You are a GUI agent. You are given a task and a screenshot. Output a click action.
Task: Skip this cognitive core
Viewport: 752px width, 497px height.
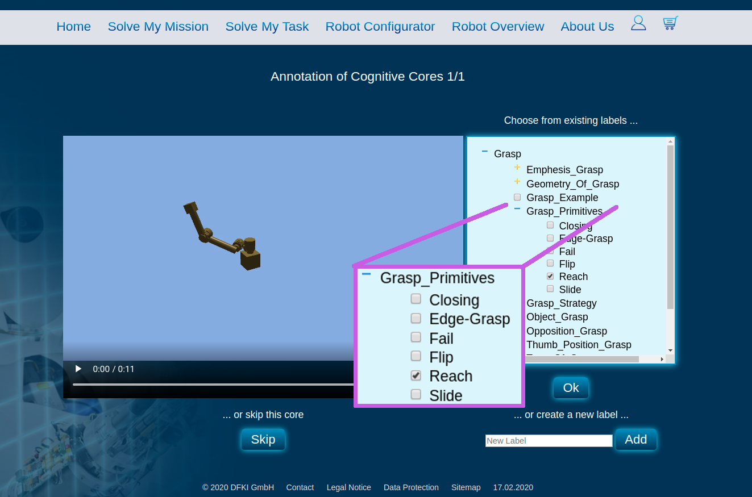click(263, 440)
